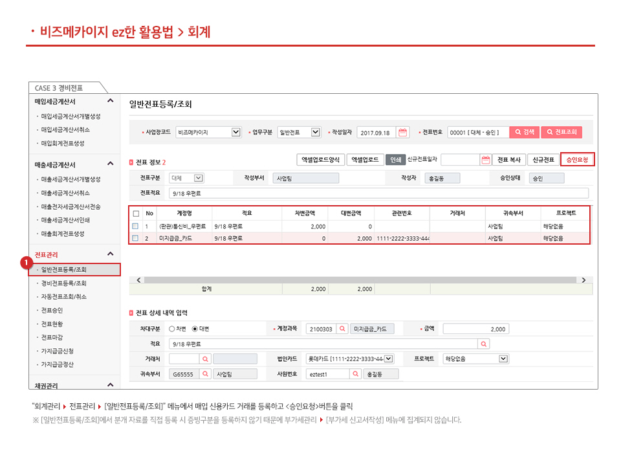Click 사원번호 field containing eztest1
This screenshot has width=621, height=466.
pyautogui.click(x=328, y=374)
